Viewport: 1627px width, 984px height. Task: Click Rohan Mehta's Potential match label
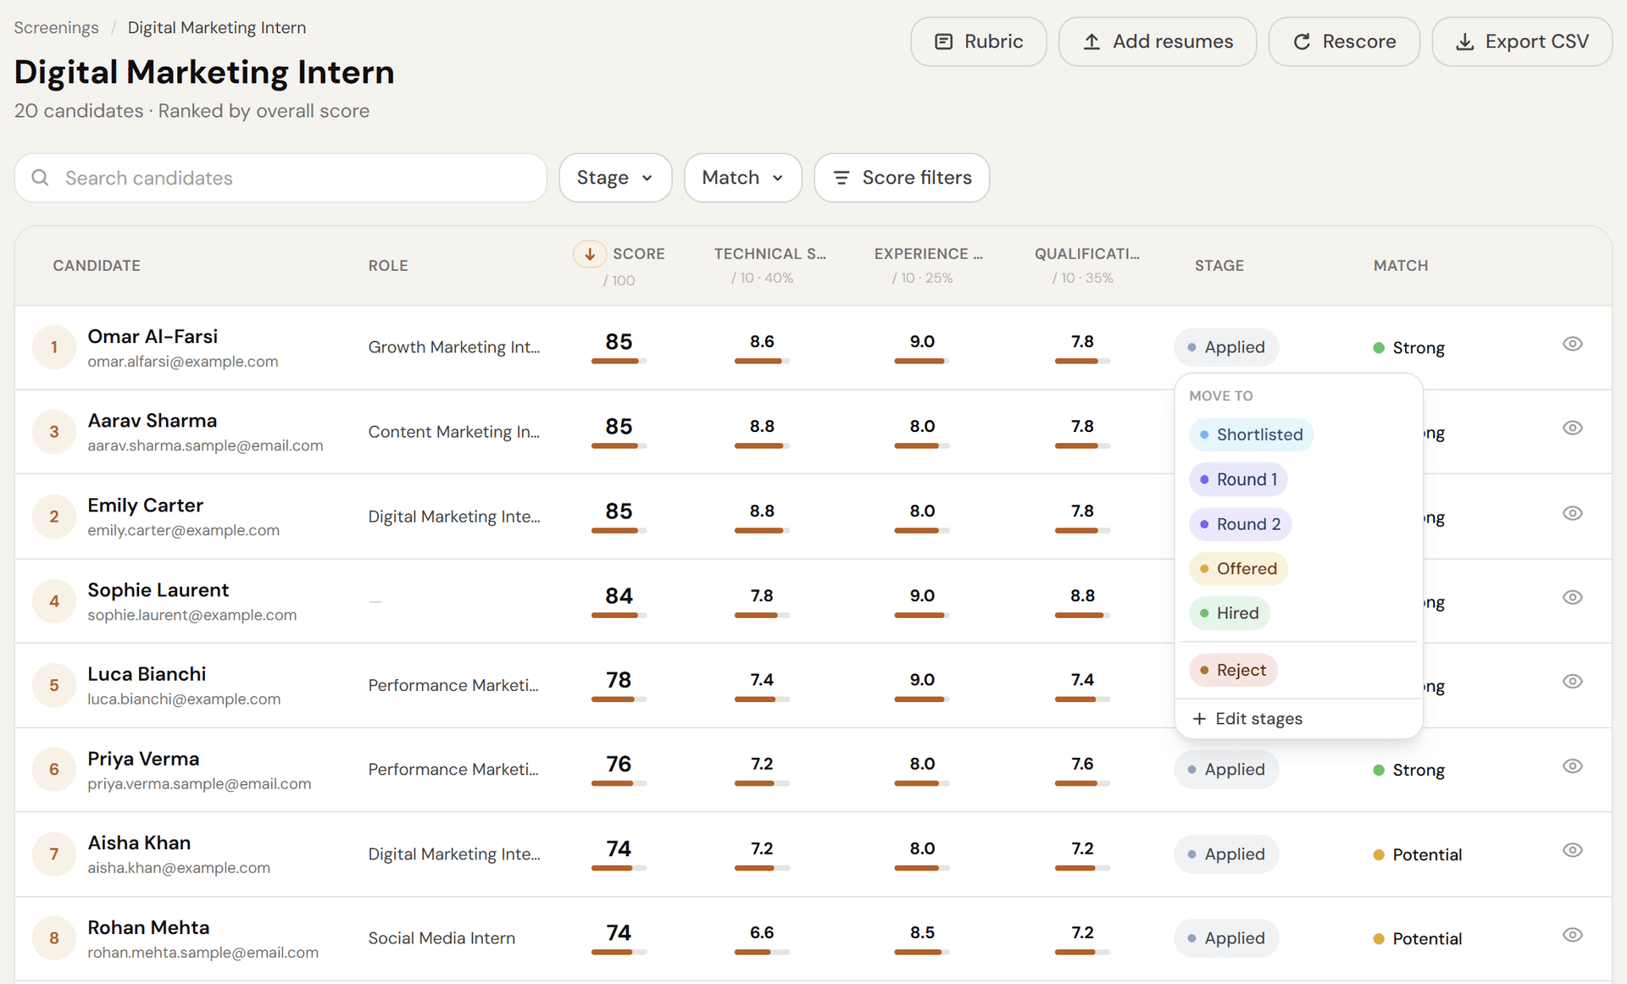coord(1427,938)
